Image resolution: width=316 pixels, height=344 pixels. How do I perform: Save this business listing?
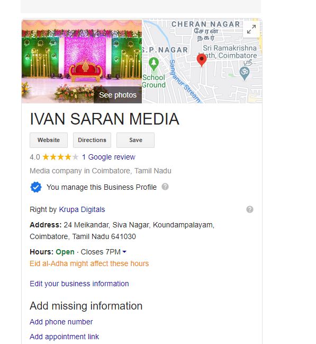pyautogui.click(x=136, y=140)
